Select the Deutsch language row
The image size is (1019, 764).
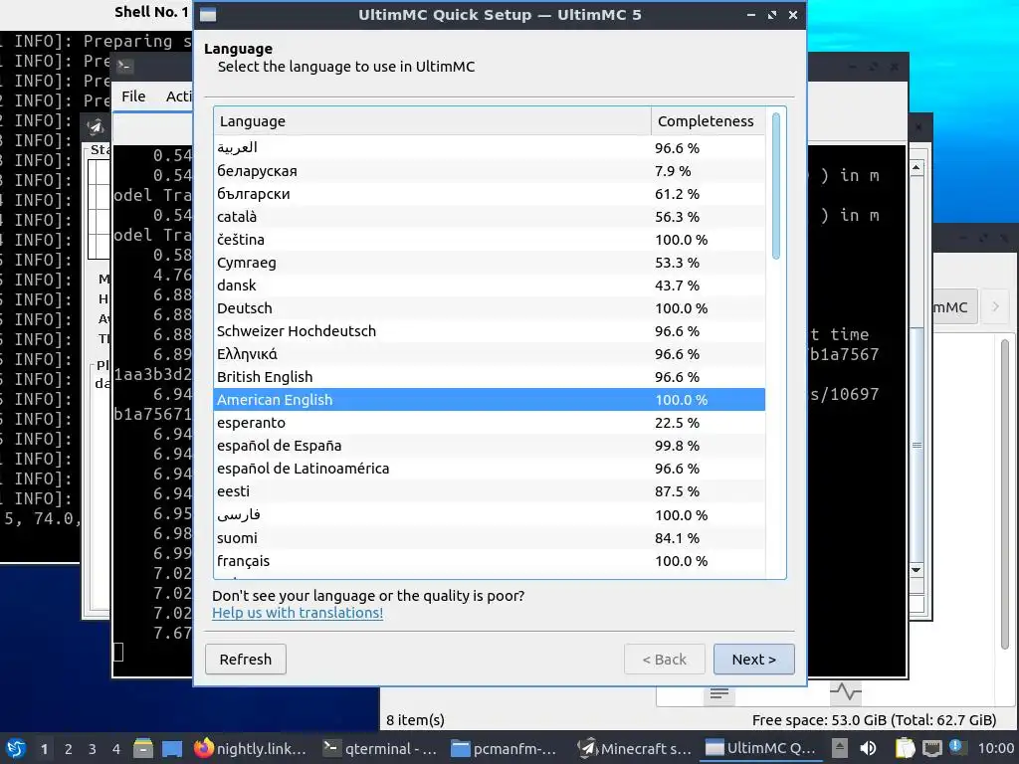tap(490, 308)
